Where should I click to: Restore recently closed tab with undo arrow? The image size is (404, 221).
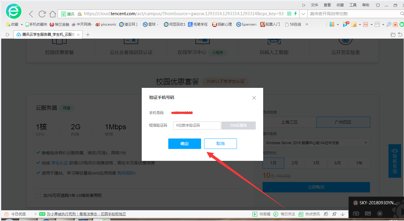click(400, 35)
